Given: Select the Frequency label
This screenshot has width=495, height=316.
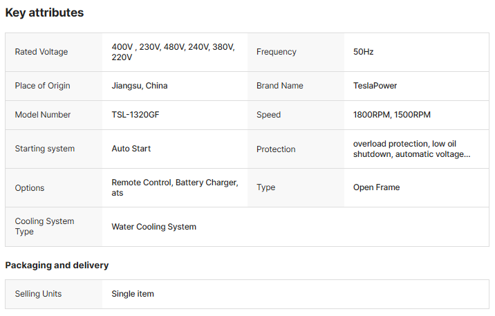Looking at the screenshot, I should click(277, 52).
